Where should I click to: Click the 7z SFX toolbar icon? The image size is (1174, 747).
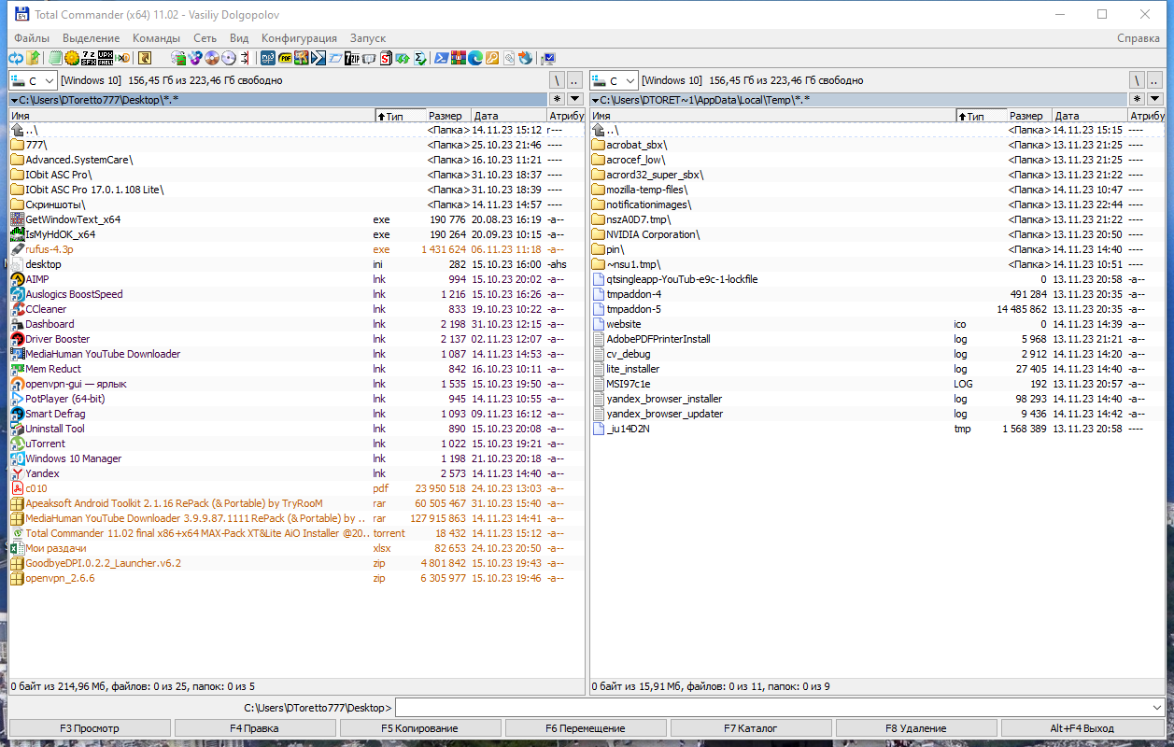[89, 58]
